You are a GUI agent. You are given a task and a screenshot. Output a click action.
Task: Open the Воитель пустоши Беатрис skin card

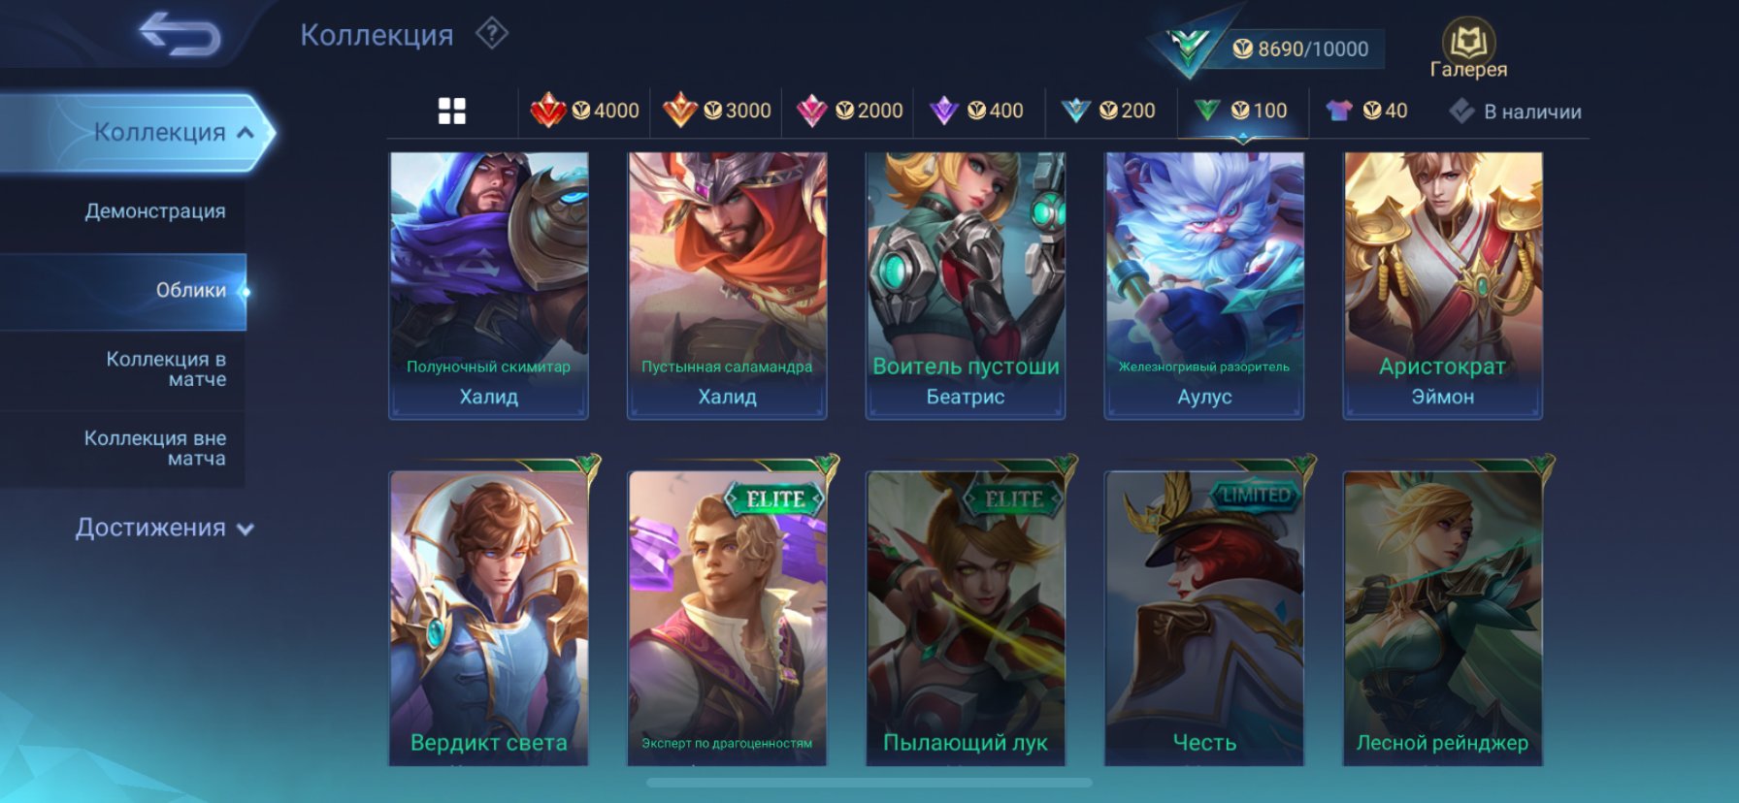pos(966,285)
